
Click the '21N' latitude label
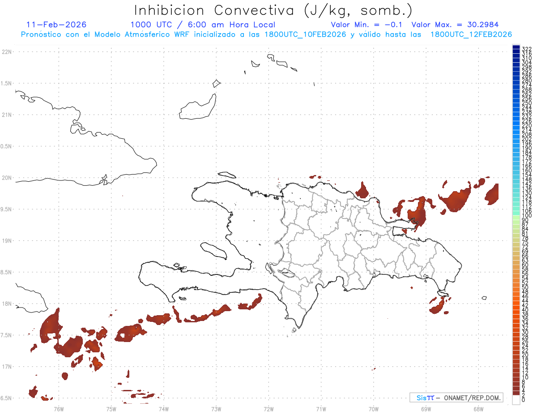pyautogui.click(x=6, y=115)
